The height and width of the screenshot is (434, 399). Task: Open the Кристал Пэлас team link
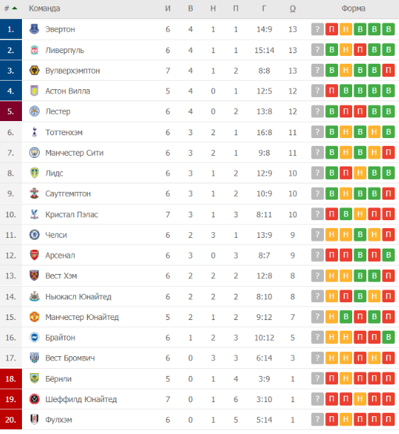coord(72,215)
